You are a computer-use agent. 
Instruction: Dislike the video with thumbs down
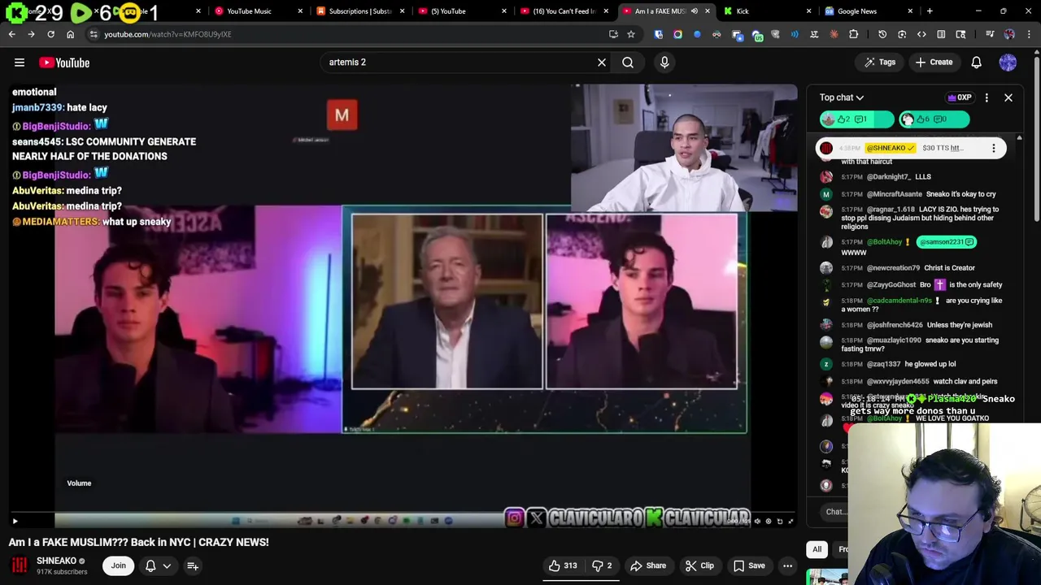pyautogui.click(x=602, y=565)
